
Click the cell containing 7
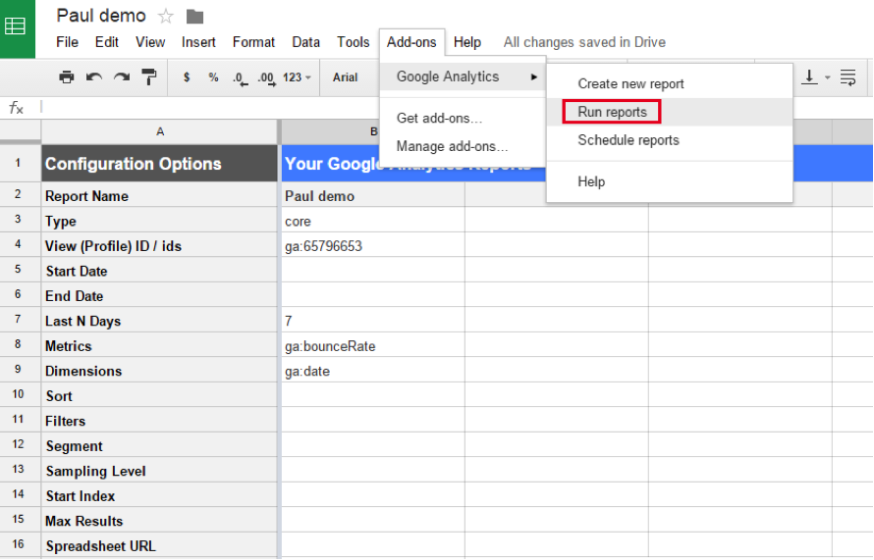[x=373, y=322]
